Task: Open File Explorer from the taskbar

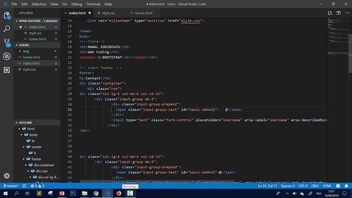Action: (x=85, y=193)
